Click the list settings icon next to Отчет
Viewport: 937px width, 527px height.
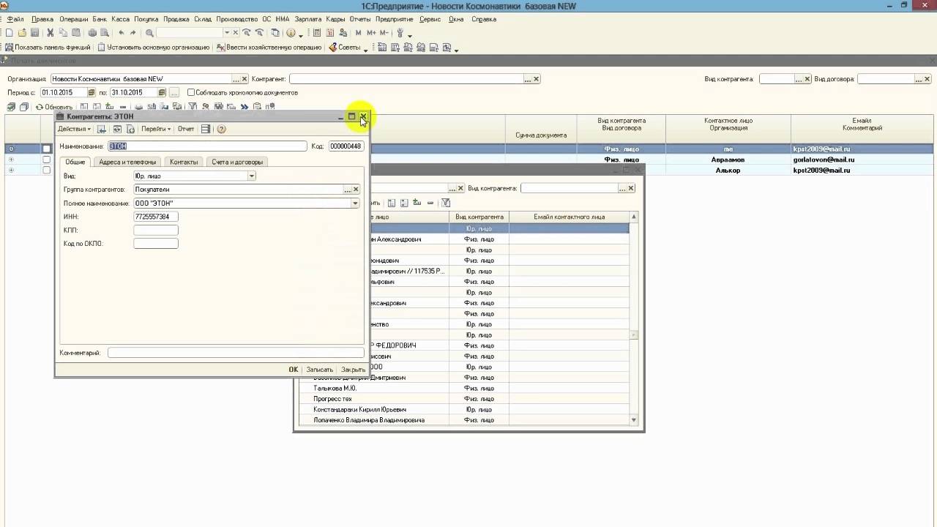pyautogui.click(x=206, y=129)
